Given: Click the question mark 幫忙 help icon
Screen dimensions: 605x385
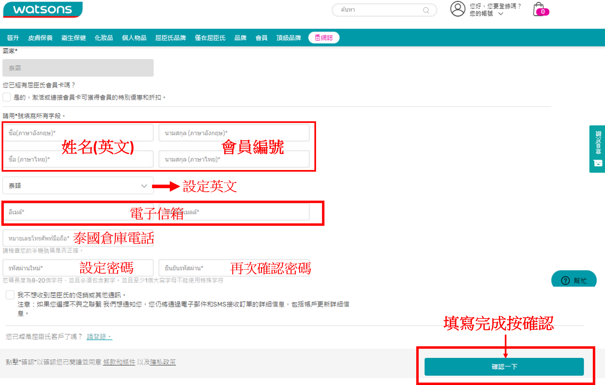Looking at the screenshot, I should (565, 280).
